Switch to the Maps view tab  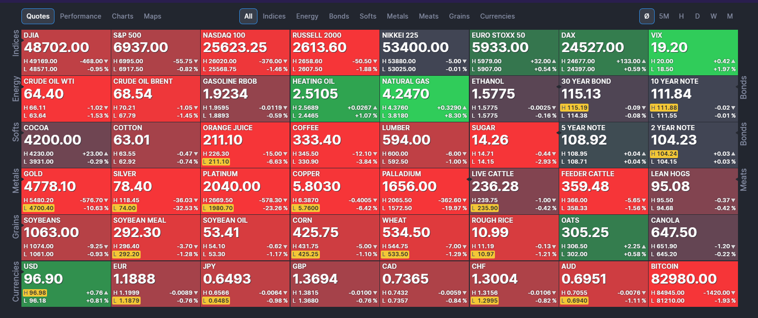(153, 16)
